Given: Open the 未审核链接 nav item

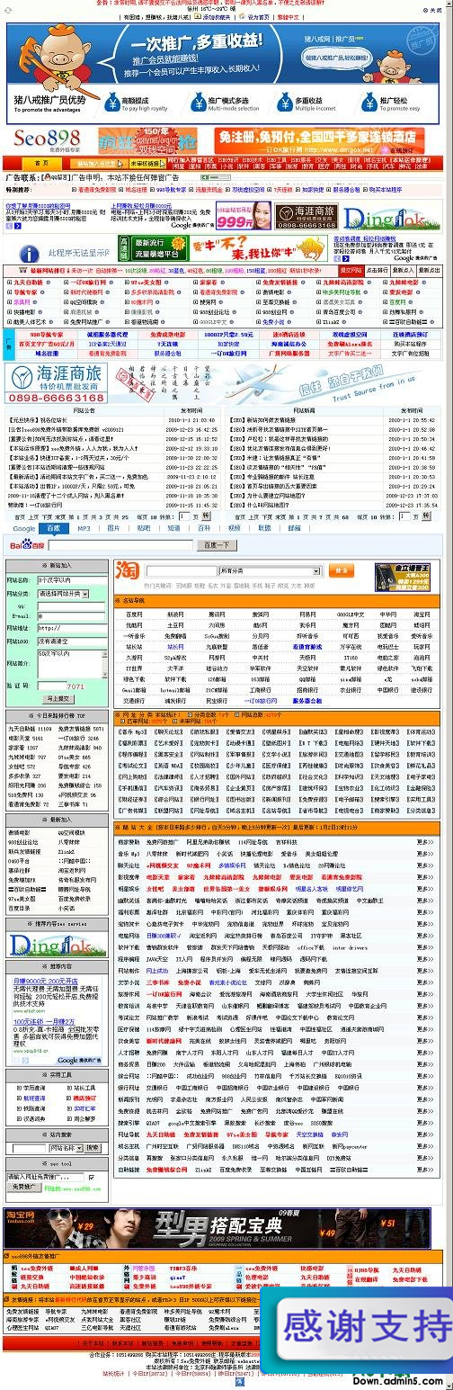Looking at the screenshot, I should pos(147,165).
